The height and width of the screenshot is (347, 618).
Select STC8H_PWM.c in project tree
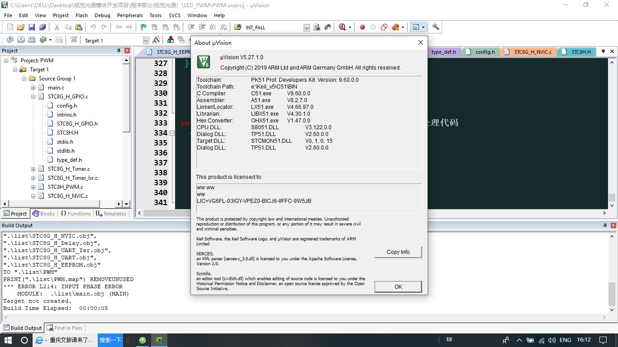tap(66, 187)
